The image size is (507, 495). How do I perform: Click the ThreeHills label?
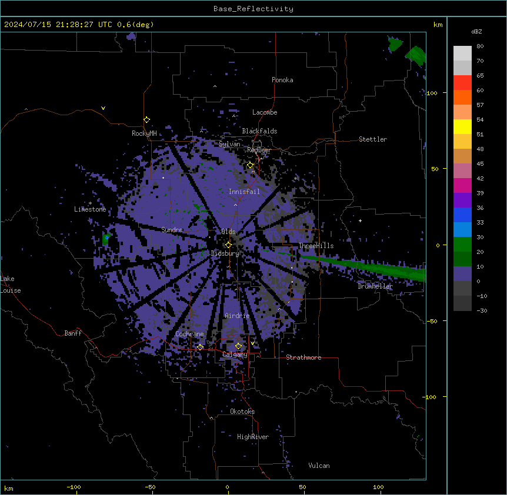(316, 246)
